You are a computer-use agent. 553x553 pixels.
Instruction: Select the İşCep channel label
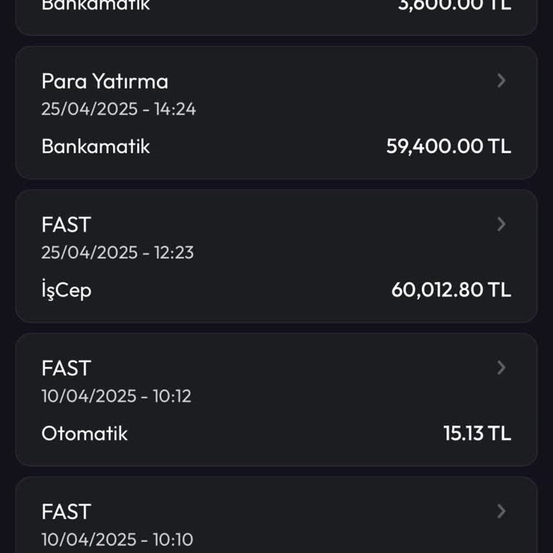pyautogui.click(x=66, y=289)
